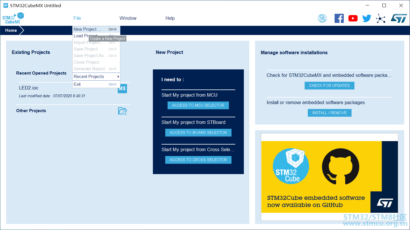This screenshot has width=410, height=230.
Task: Click the LED2.ioc last modified date text
Action: coord(52,96)
